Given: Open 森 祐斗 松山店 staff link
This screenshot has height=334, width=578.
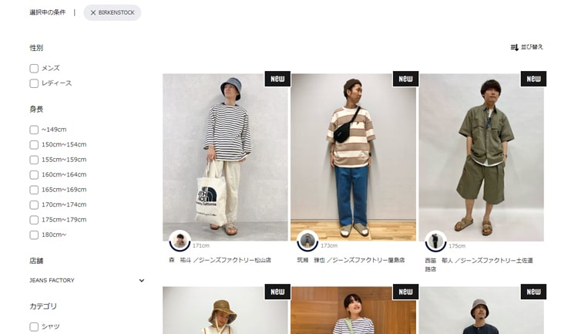Looking at the screenshot, I should (220, 260).
